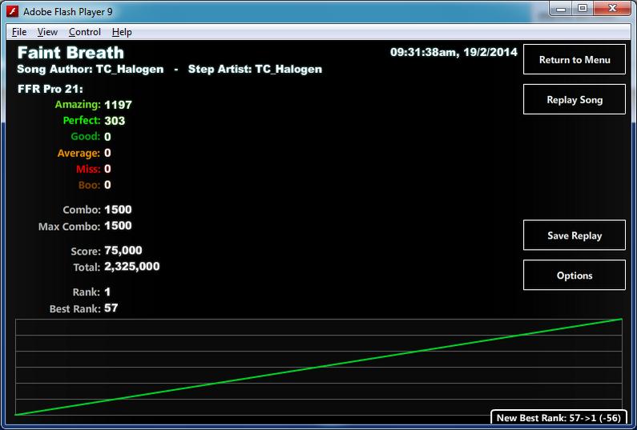
Task: Click the Adobe Flash Player title bar icon
Action: (x=12, y=11)
